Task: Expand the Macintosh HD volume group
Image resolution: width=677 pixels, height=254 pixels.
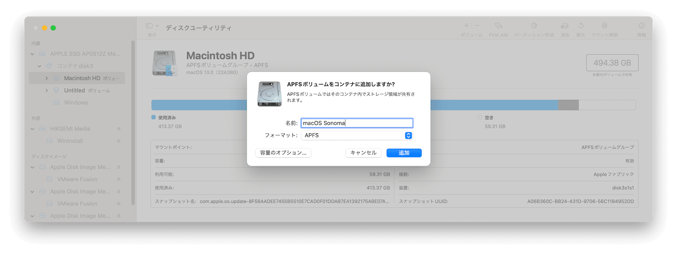Action: [47, 78]
